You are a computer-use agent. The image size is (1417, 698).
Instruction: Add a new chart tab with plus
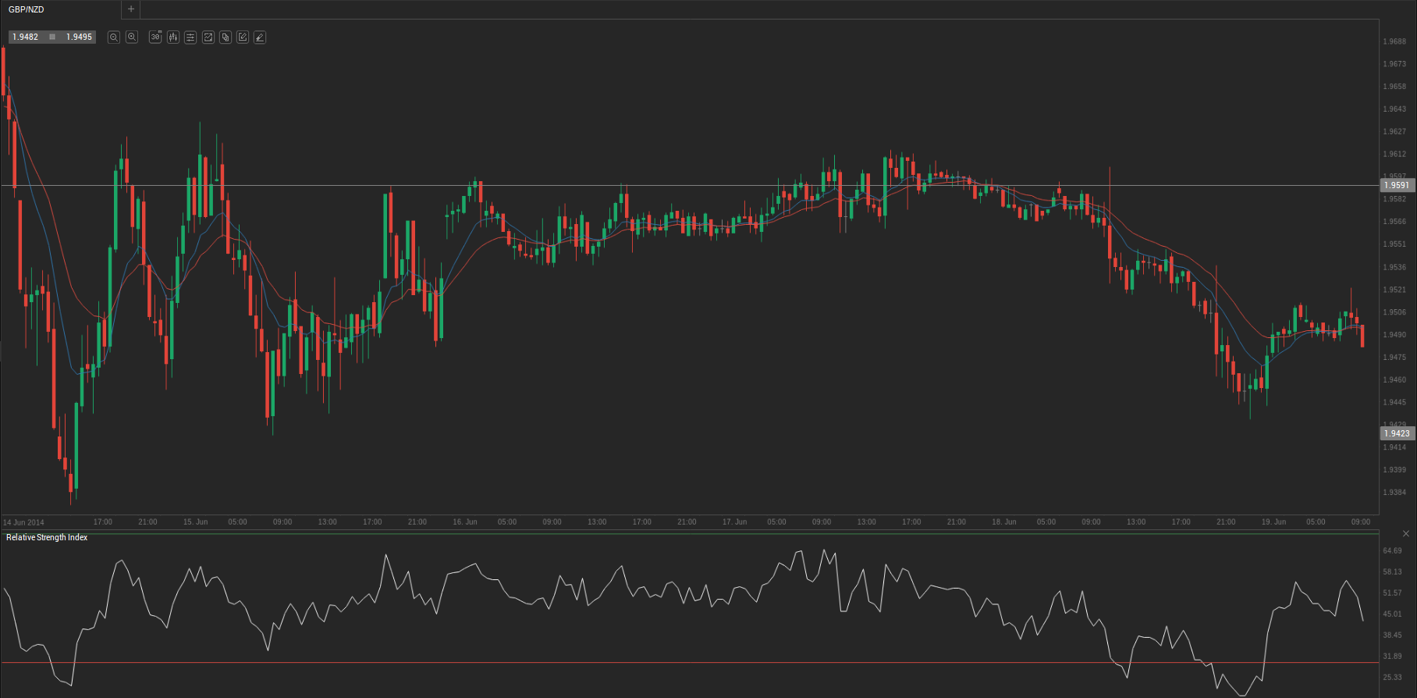[x=131, y=9]
